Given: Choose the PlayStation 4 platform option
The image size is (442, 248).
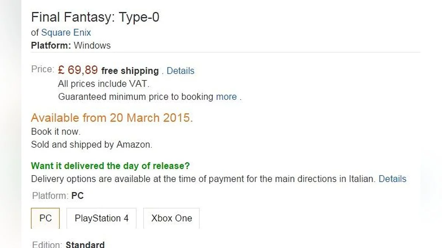Looking at the screenshot, I should pyautogui.click(x=101, y=218).
